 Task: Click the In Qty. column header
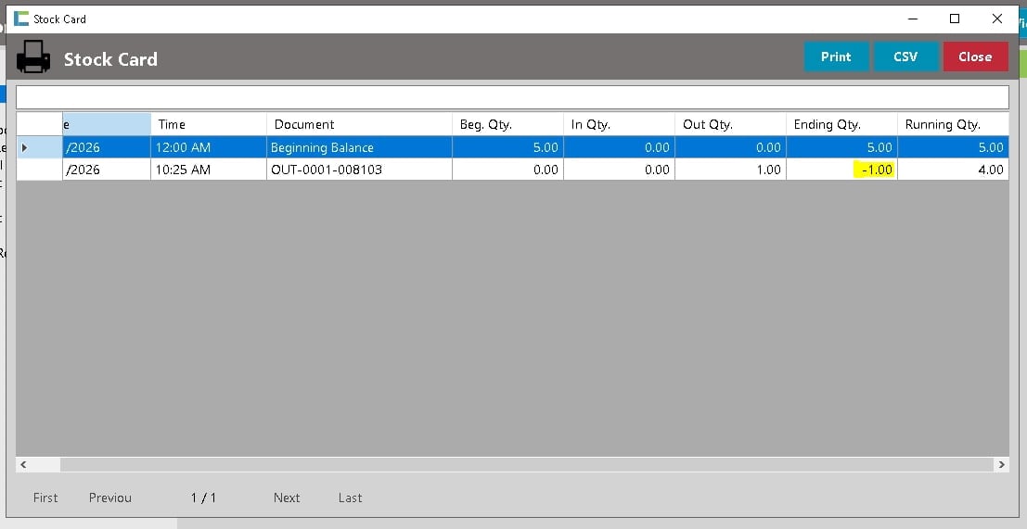click(x=619, y=124)
